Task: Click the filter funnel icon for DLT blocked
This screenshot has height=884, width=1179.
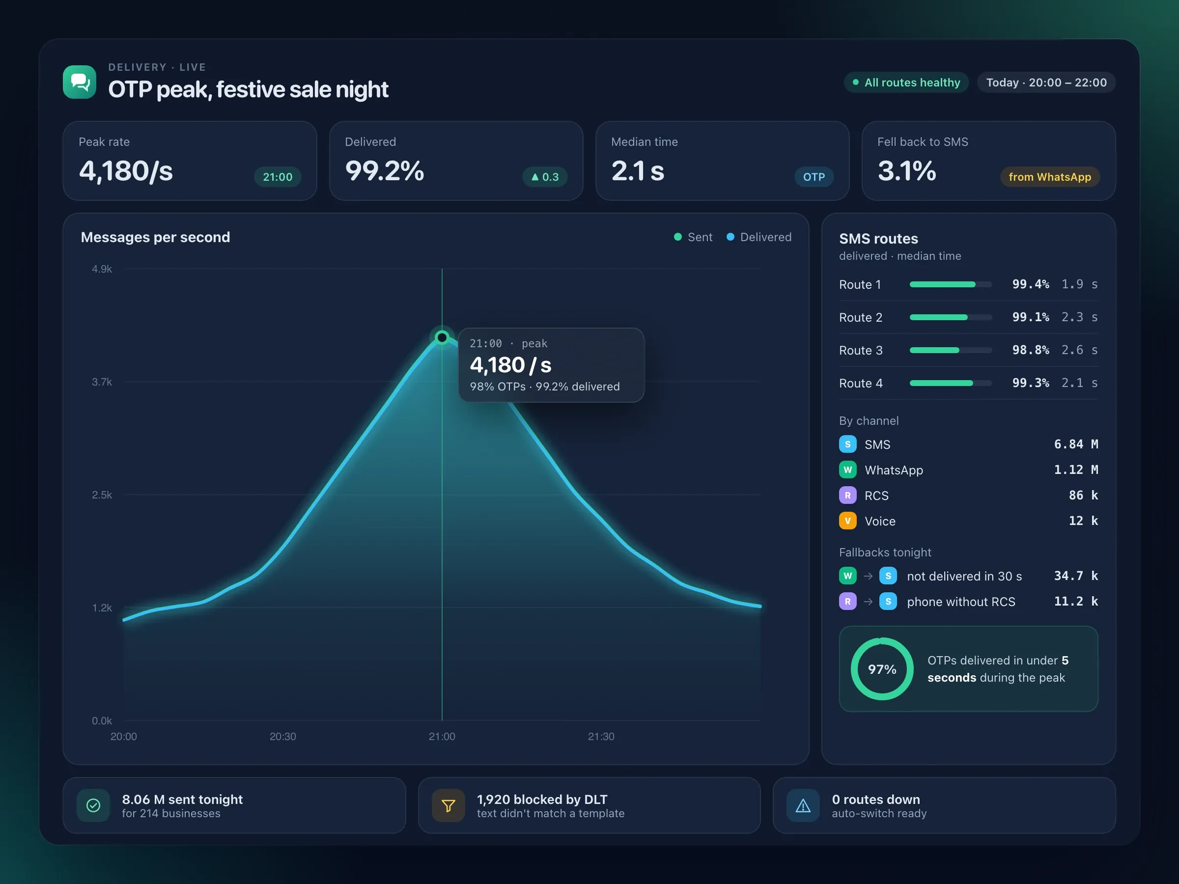Action: [448, 805]
